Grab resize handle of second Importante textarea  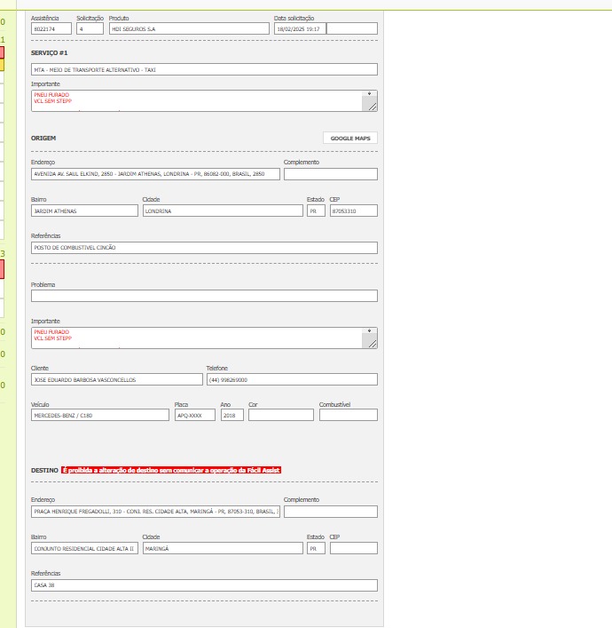point(372,344)
